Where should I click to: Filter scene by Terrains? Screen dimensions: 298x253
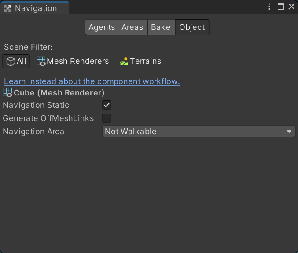point(140,61)
